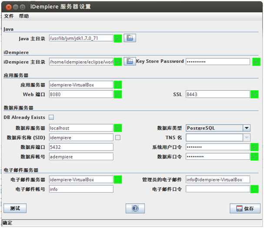Click the Java 主目录 path field
Viewport: 264px width, 228px height.
(x=81, y=38)
